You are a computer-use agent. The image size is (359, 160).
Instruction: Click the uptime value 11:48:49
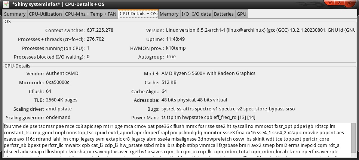point(175,39)
